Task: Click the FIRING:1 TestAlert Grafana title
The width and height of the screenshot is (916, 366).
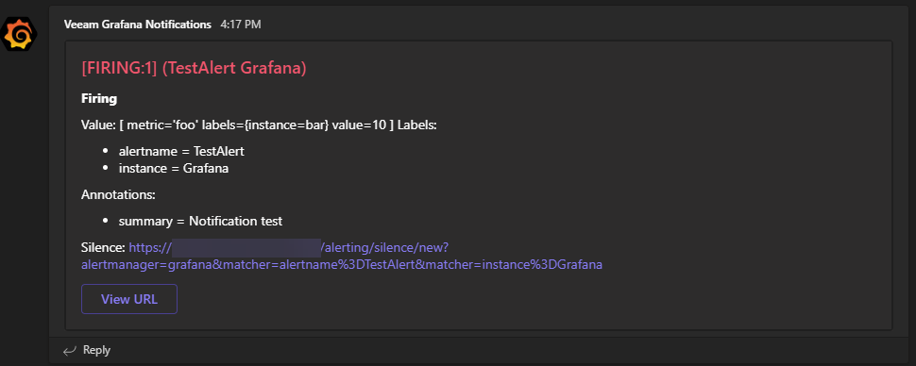Action: 194,68
